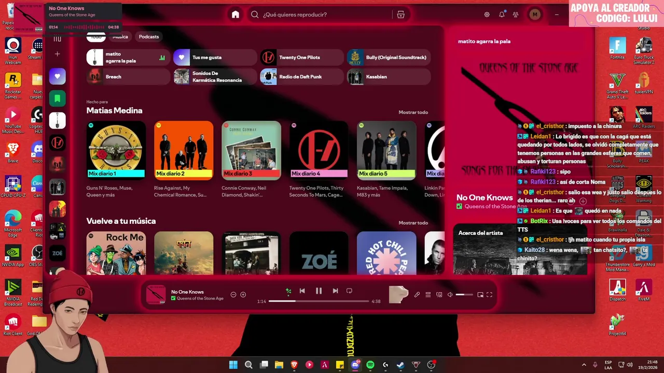664x373 pixels.
Task: Open the play queue icon
Action: pos(428,295)
